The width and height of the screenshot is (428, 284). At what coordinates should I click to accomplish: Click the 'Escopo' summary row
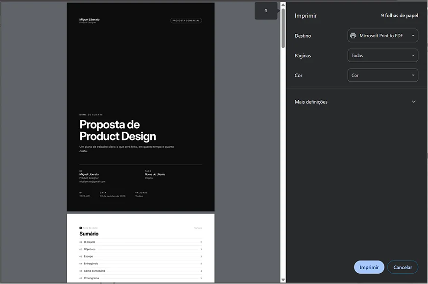tap(141, 257)
